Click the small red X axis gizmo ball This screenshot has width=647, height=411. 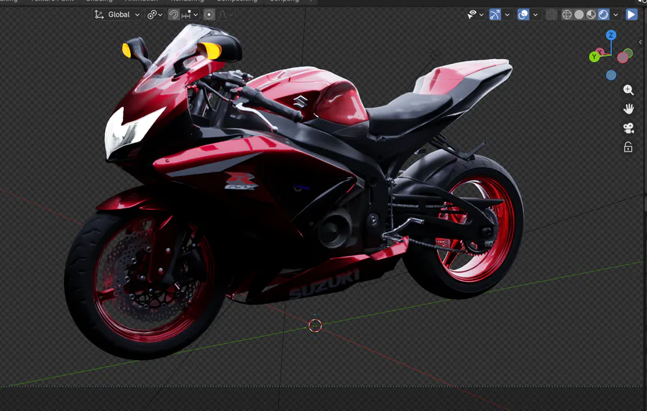[x=600, y=52]
